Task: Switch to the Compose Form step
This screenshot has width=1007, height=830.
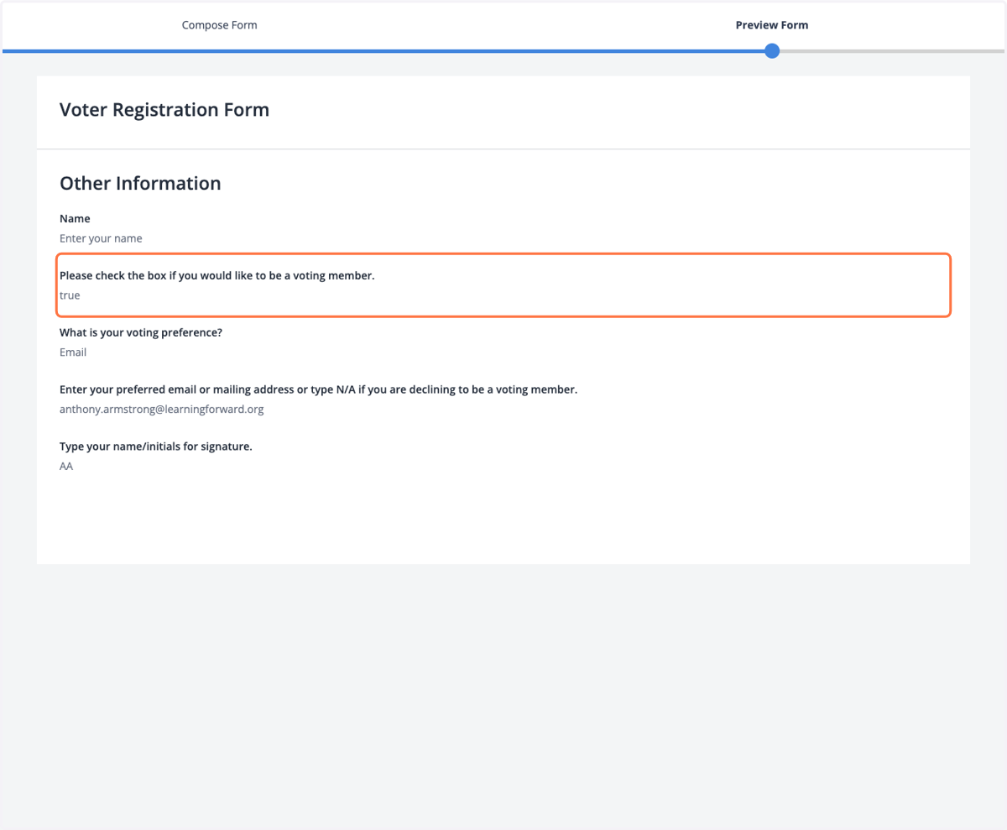Action: pos(220,25)
